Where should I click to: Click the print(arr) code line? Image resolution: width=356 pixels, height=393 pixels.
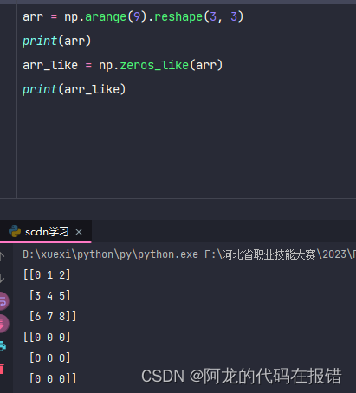[57, 41]
